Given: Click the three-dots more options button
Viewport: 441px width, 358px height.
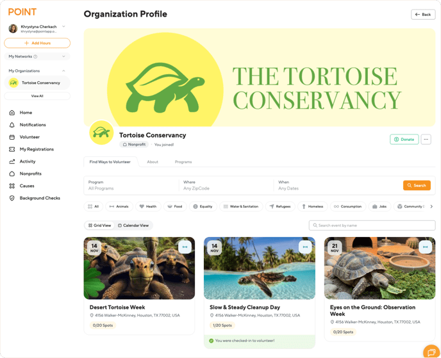Looking at the screenshot, I should click(426, 140).
